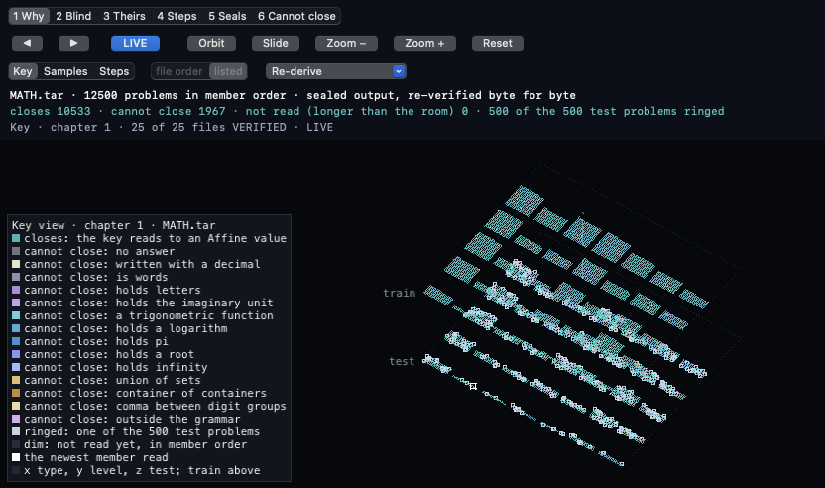Viewport: 825px width, 488px height.
Task: Switch to the '2 Blind' chapter tab
Action: pyautogui.click(x=73, y=16)
